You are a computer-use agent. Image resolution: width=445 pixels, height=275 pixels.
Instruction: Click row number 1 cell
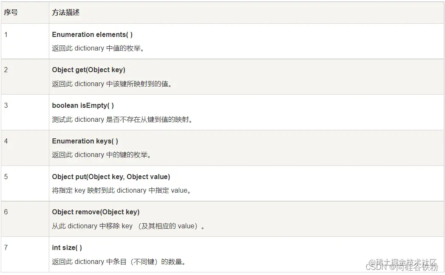click(25, 42)
